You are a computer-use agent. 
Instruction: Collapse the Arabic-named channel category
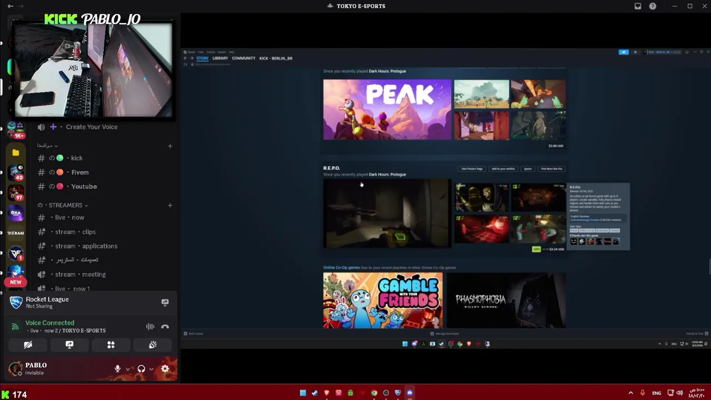47,146
